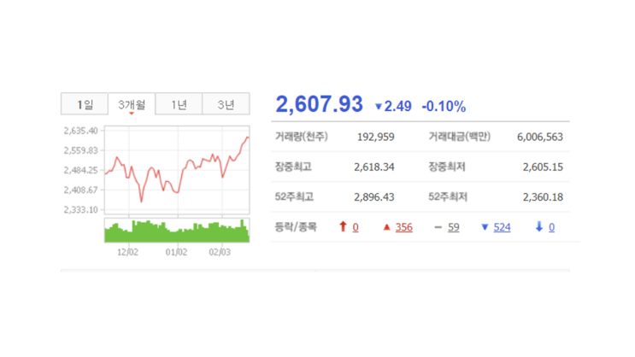Click the 52주최저 label
635x357 pixels.
pyautogui.click(x=448, y=196)
